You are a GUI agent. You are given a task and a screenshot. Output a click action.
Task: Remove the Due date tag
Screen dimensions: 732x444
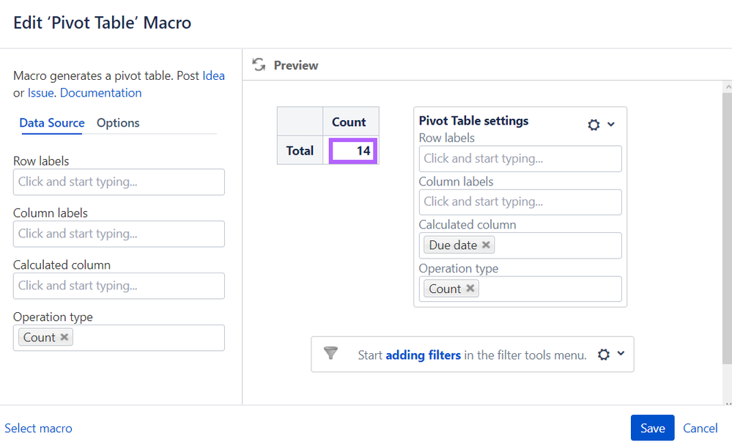click(486, 245)
